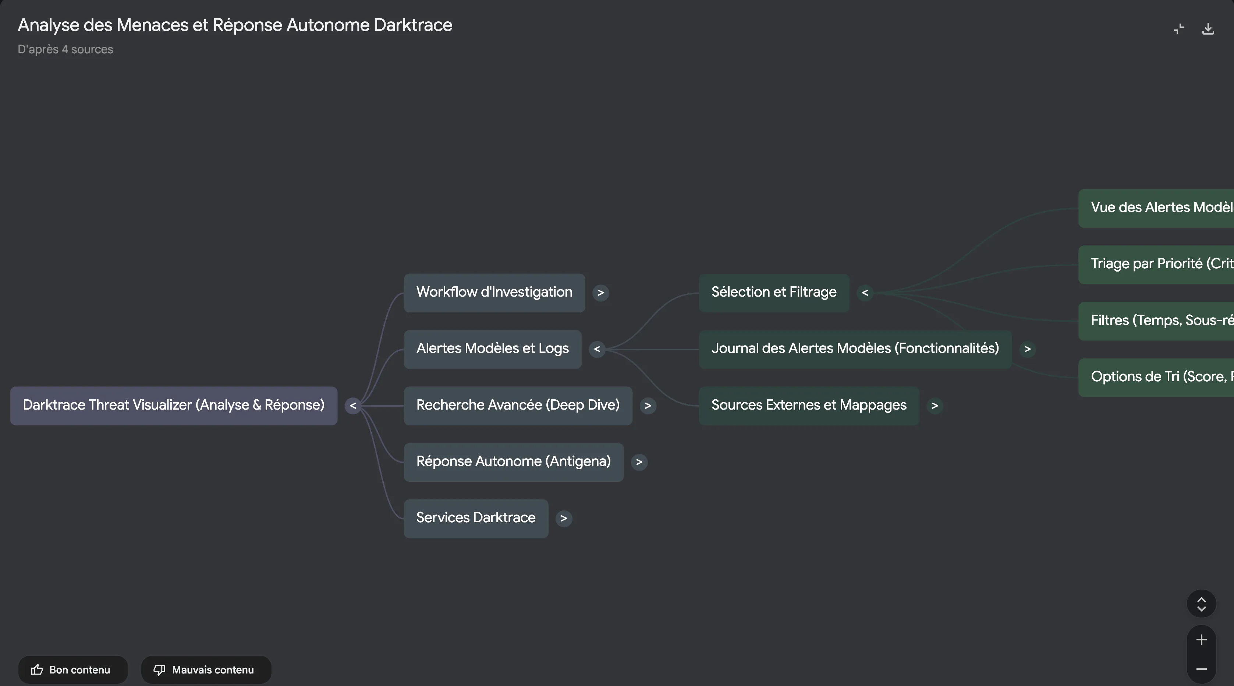
Task: Click the expand/collapse all nodes icon
Action: 1201,604
